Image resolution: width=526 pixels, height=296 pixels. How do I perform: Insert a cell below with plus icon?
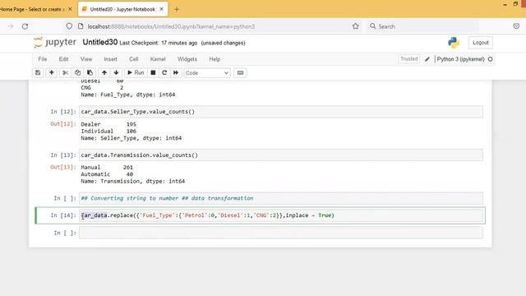[51, 73]
